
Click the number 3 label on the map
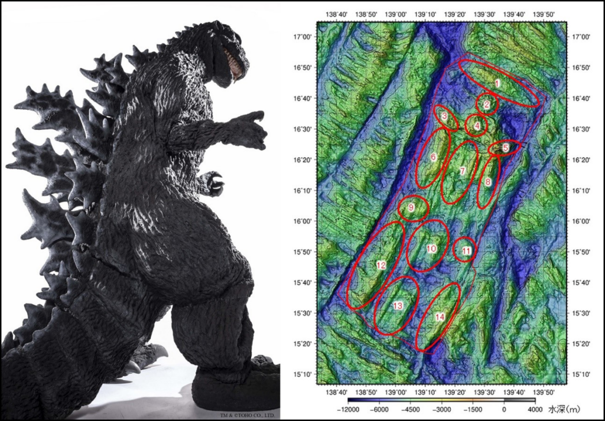pos(444,115)
